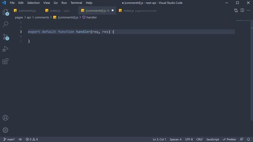Open the Search view in activity bar
The height and width of the screenshot is (142, 253).
coord(6,24)
